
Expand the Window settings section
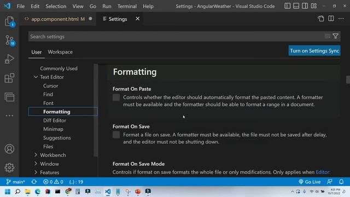tap(36, 164)
